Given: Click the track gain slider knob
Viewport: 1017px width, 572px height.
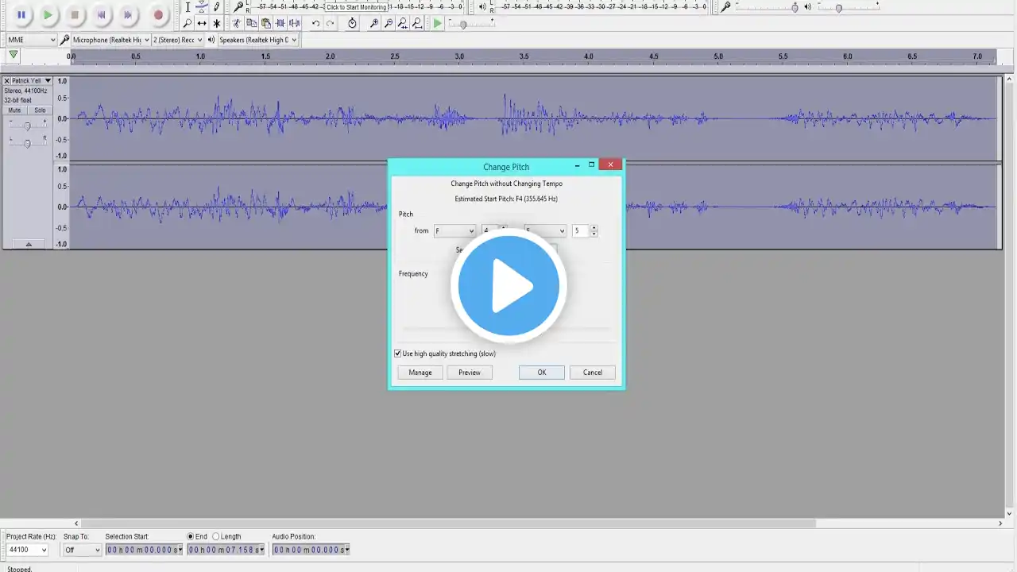Looking at the screenshot, I should (27, 126).
